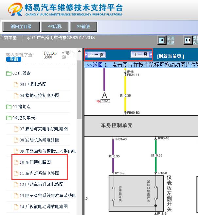Viewport: 198px width, 215px height.
Task: Open 12 电动车窗升降电路图
Action: 42,184
